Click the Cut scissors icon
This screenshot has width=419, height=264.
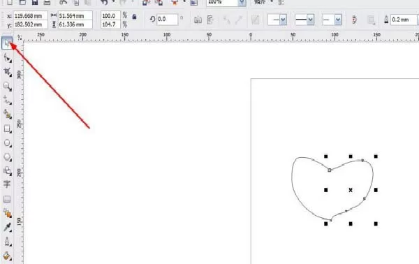(63, 2)
